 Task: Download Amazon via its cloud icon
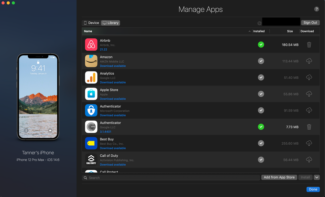pos(309,61)
